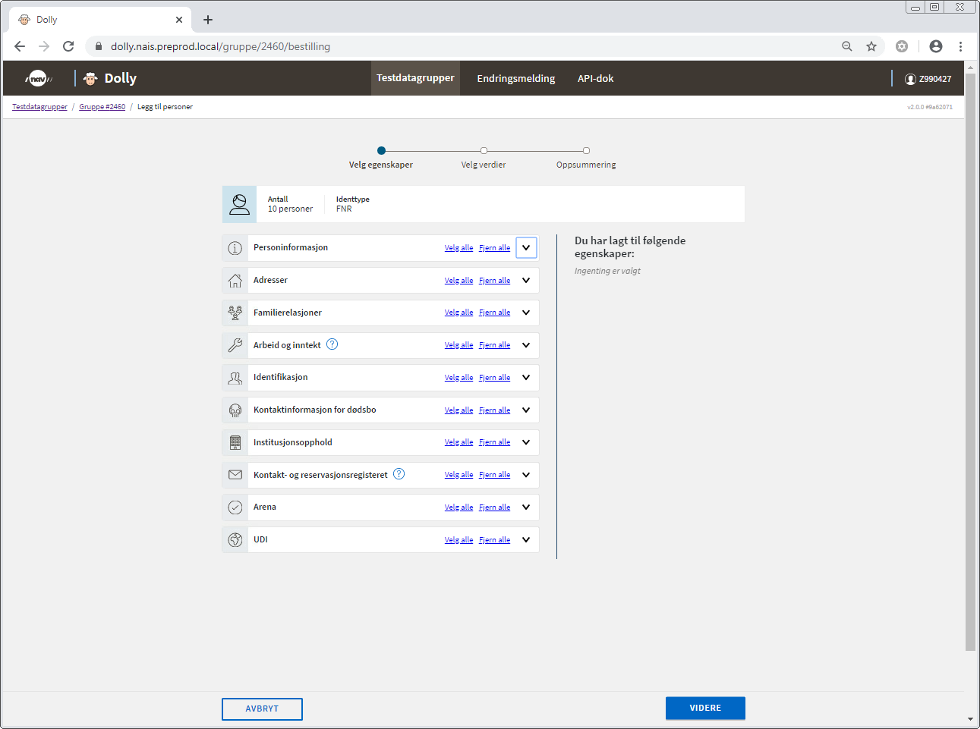
Task: Click the Oppsummering step marker
Action: (586, 150)
